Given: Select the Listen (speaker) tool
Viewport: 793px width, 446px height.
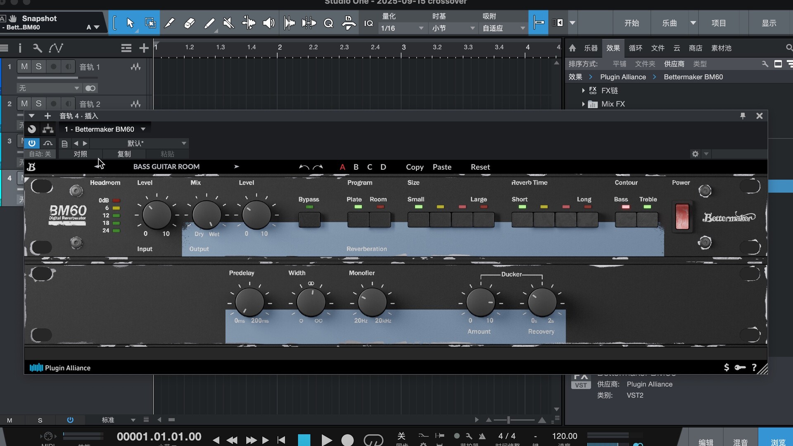Looking at the screenshot, I should coord(268,23).
